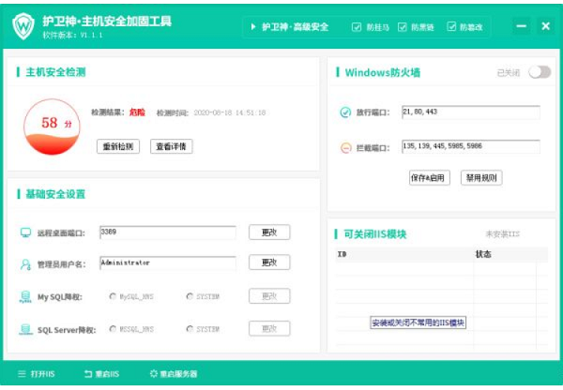Click the 放行端口 checkmark icon
This screenshot has height=390, width=563.
coord(345,112)
